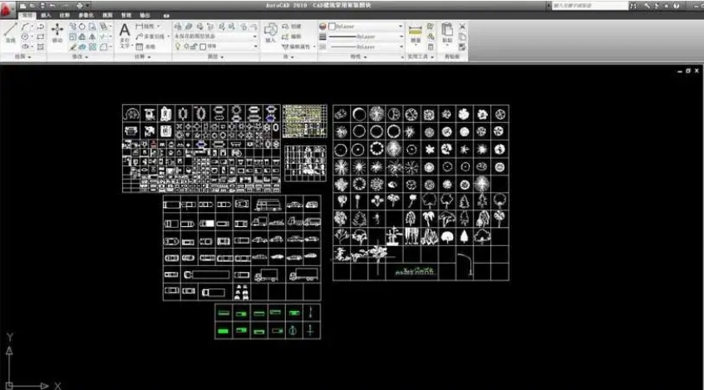
Task: Click the Insert block (插入) icon
Action: (270, 33)
